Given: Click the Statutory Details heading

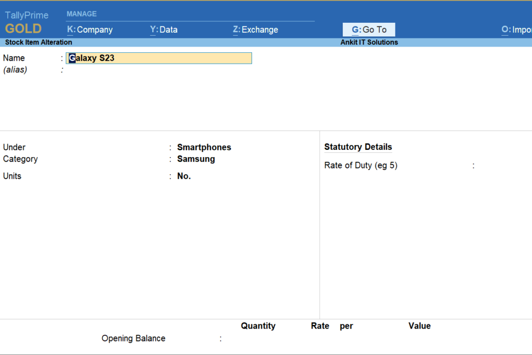Looking at the screenshot, I should [358, 147].
